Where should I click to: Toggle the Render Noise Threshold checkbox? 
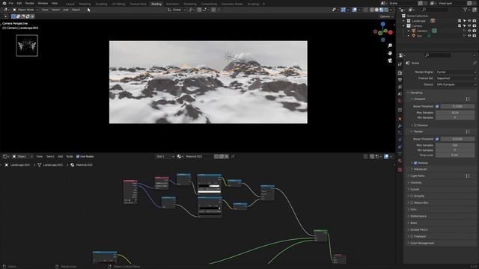pos(437,139)
